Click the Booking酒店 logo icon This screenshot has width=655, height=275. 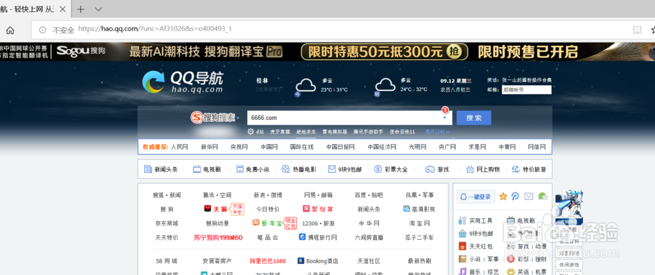301,261
